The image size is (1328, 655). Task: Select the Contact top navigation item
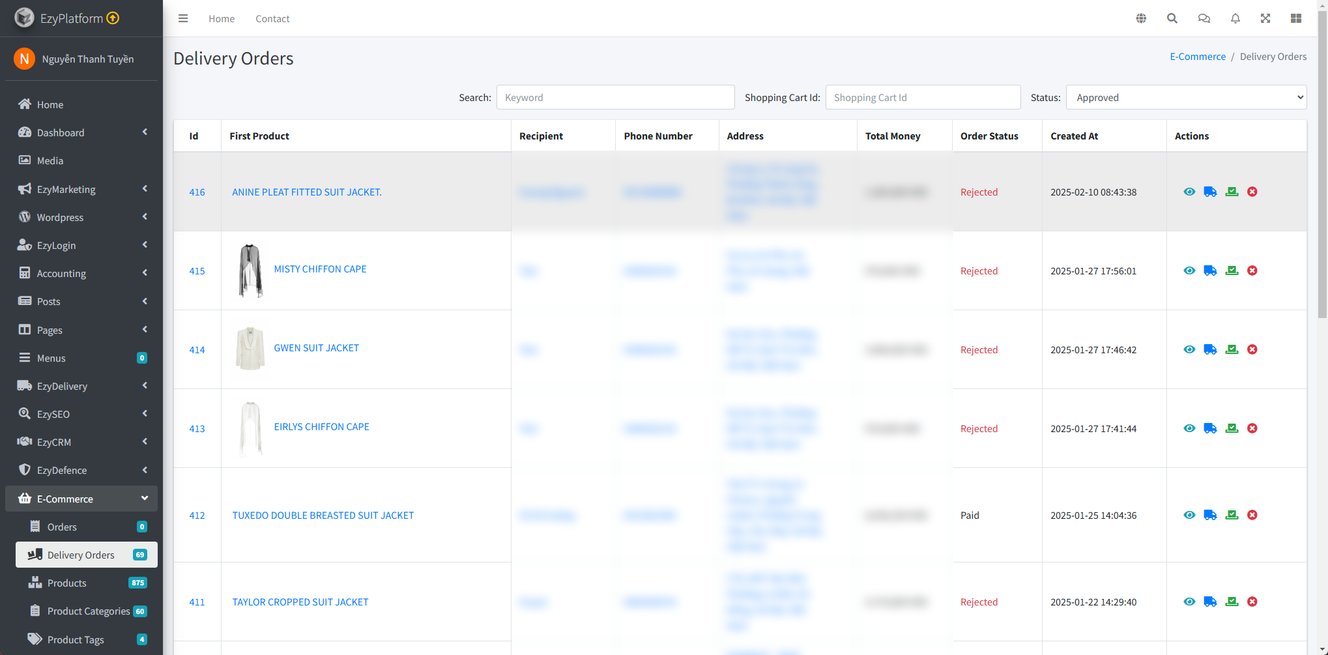272,19
